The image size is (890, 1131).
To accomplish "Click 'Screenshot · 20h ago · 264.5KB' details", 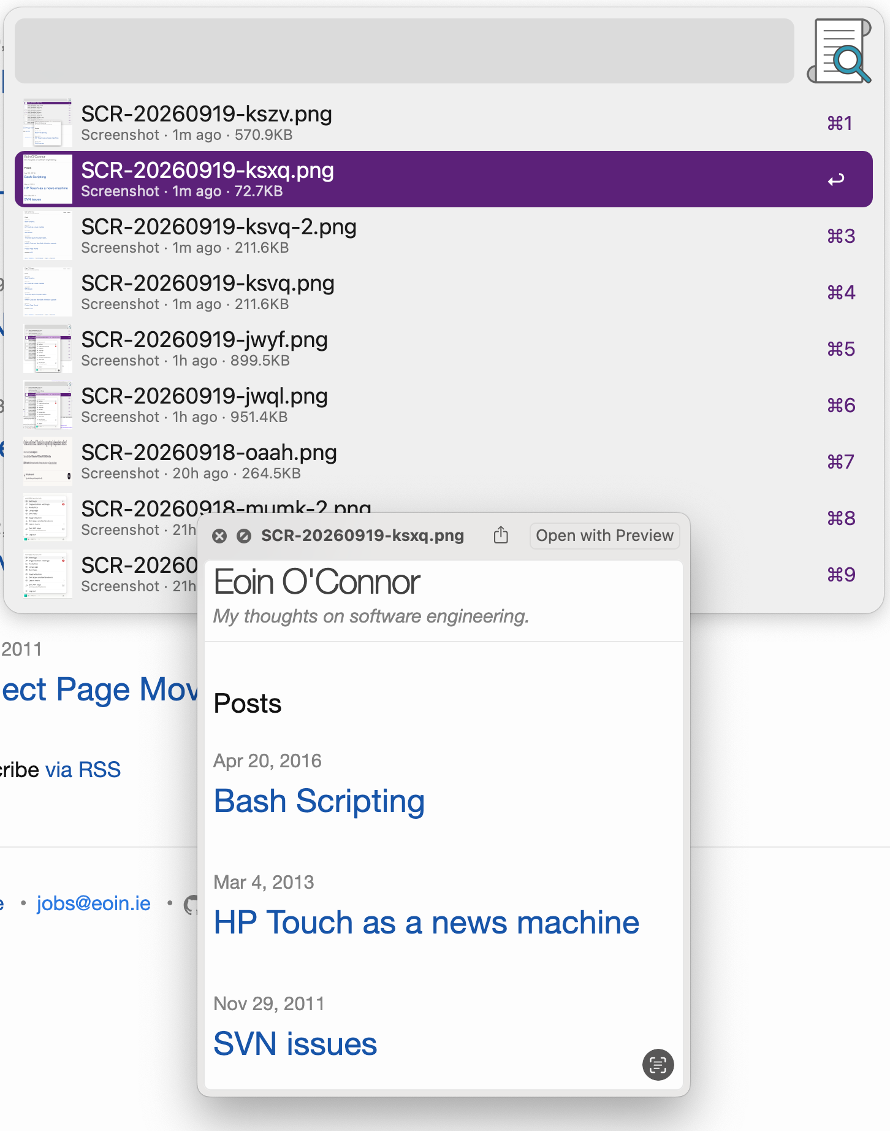I will pos(191,473).
